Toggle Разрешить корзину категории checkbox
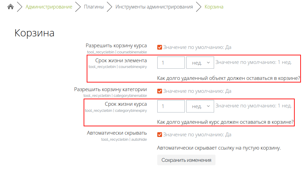This screenshot has height=172, width=305. pyautogui.click(x=160, y=91)
